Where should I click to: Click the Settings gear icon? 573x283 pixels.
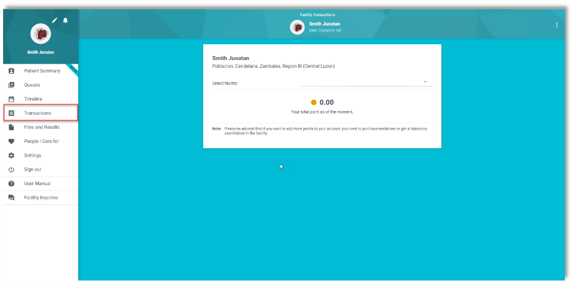click(x=11, y=155)
